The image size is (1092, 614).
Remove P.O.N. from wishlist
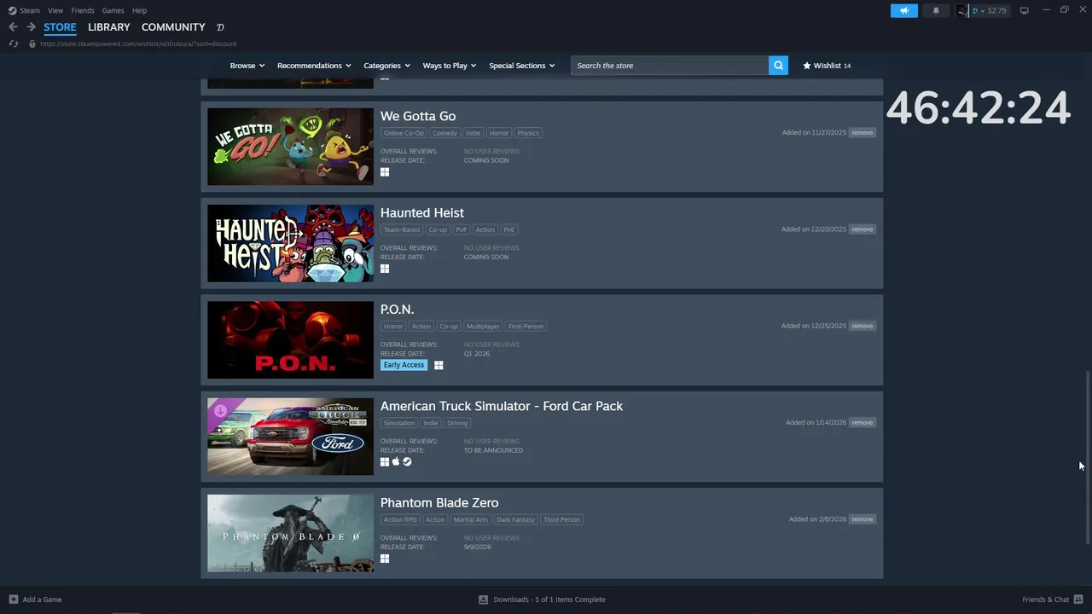(x=862, y=326)
